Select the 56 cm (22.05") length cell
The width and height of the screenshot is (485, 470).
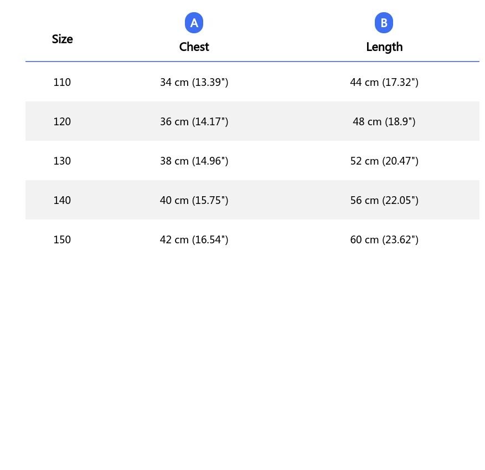(384, 201)
